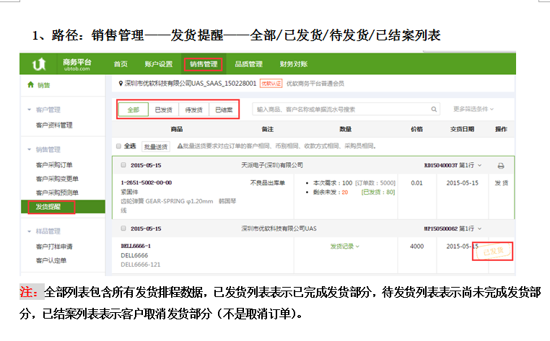The image size is (550, 341).
Task: Click the search input field
Action: click(x=339, y=110)
